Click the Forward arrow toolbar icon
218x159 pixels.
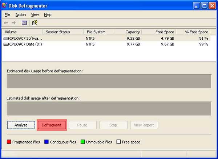pos(14,23)
